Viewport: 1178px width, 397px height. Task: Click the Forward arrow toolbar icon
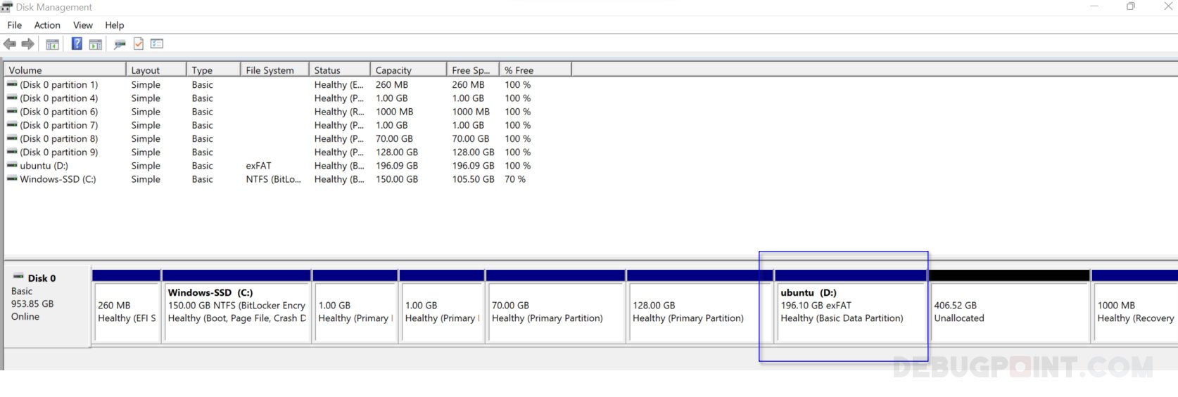tap(28, 44)
